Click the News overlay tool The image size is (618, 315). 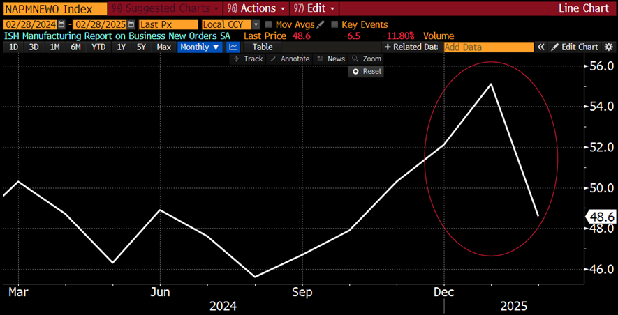click(x=331, y=59)
